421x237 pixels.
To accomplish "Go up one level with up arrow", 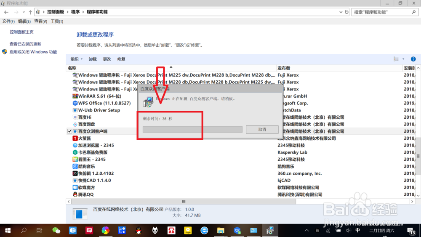I will pyautogui.click(x=30, y=12).
